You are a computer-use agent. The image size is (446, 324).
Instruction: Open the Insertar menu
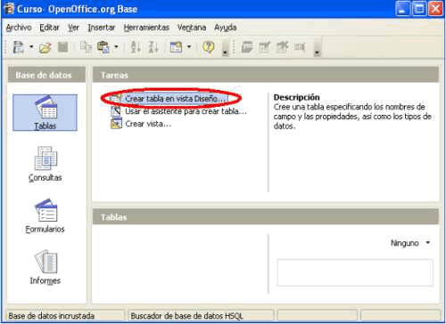pos(102,28)
